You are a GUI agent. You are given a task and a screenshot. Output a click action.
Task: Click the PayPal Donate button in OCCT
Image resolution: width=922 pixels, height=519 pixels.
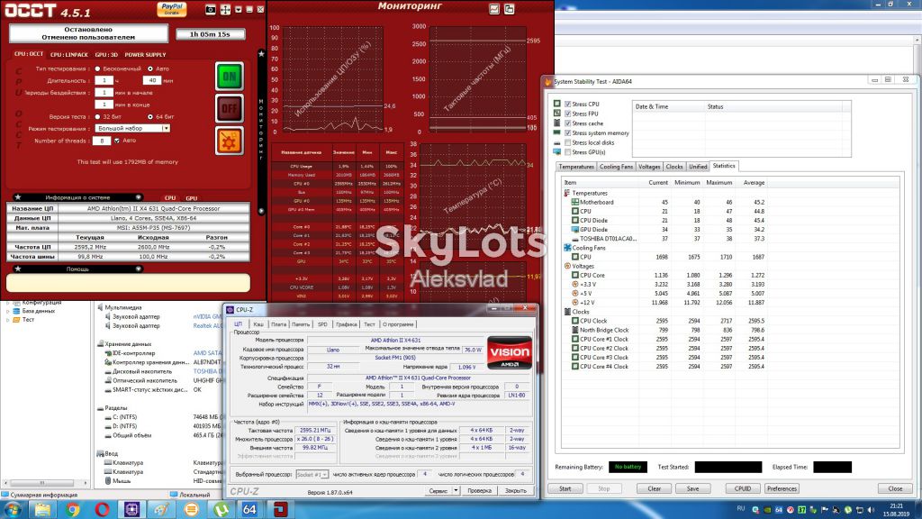point(172,9)
